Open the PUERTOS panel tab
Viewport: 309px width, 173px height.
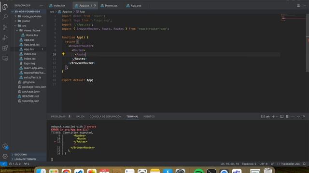pyautogui.click(x=149, y=116)
